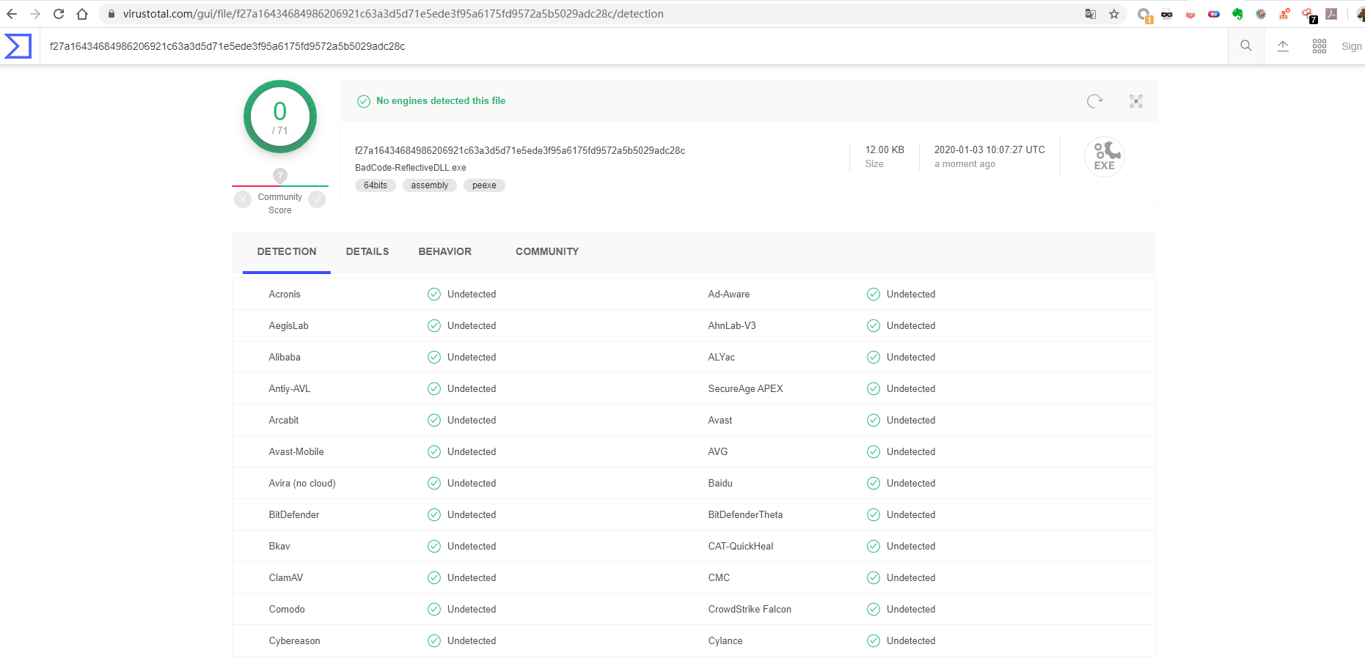Click the green check beside 'No engines detected'
1365x658 pixels.
(x=364, y=101)
